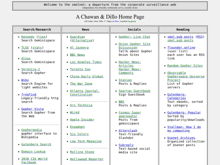Open BBC News link
Screen dimensions: 220x165
point(77,55)
